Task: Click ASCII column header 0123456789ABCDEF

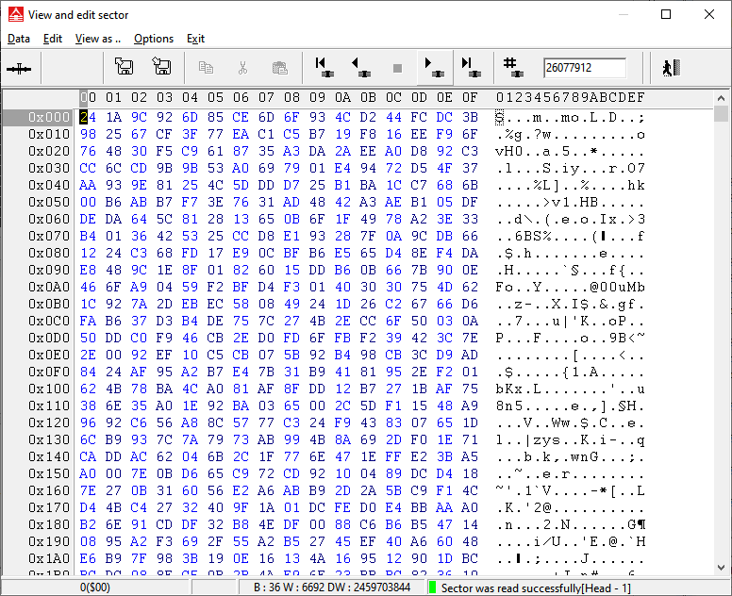Action: point(570,97)
